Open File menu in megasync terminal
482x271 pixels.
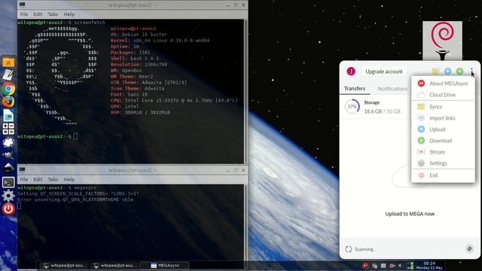(x=24, y=179)
